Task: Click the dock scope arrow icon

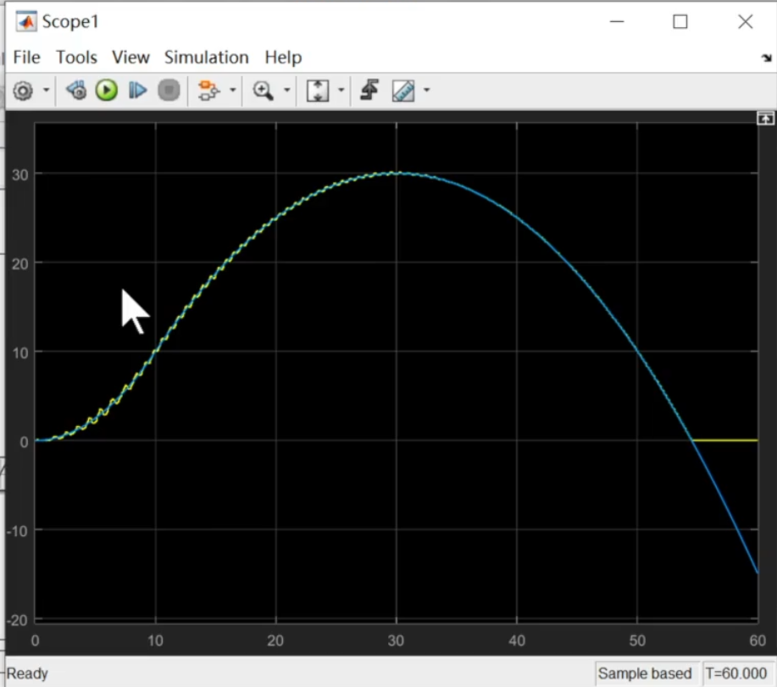Action: click(x=767, y=58)
